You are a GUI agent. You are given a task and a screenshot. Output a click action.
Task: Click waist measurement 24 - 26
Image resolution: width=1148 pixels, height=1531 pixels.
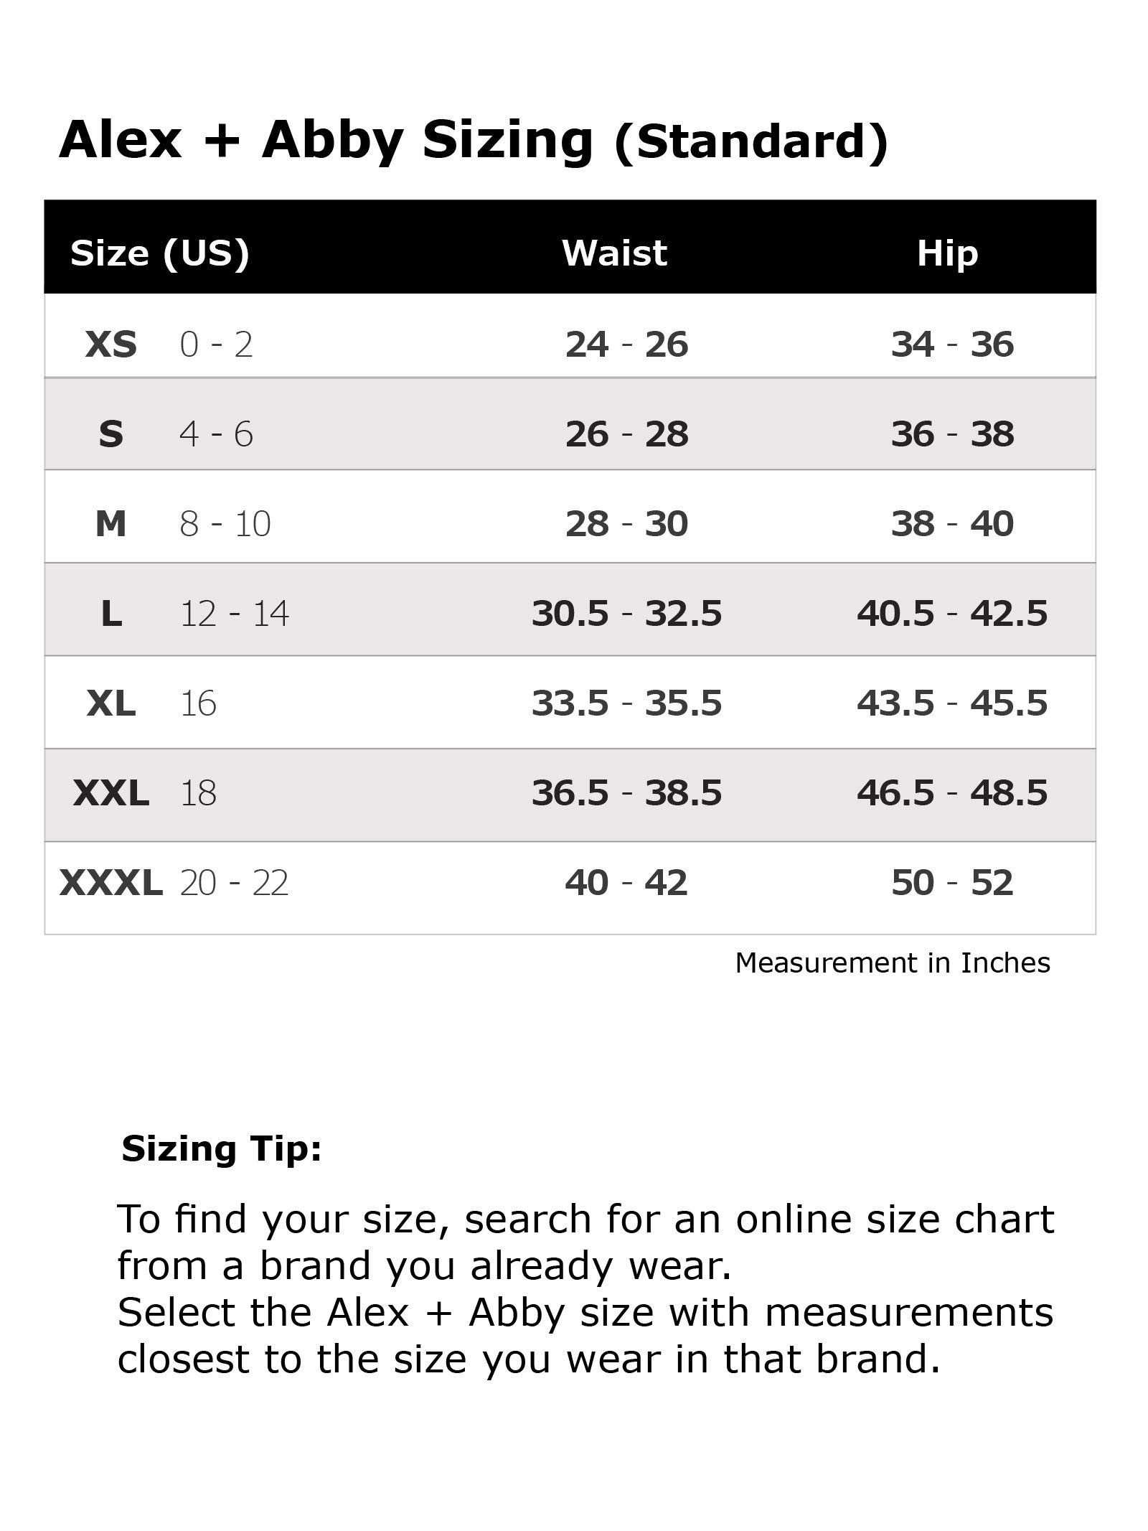[x=626, y=345]
